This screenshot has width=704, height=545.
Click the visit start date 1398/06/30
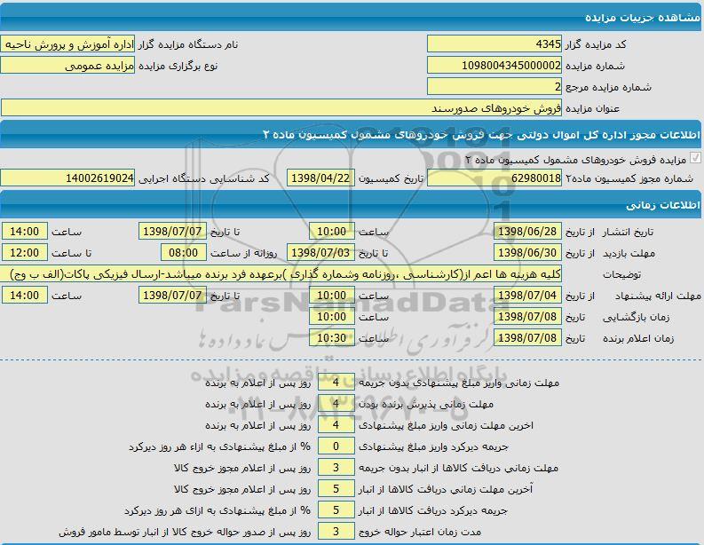527,252
